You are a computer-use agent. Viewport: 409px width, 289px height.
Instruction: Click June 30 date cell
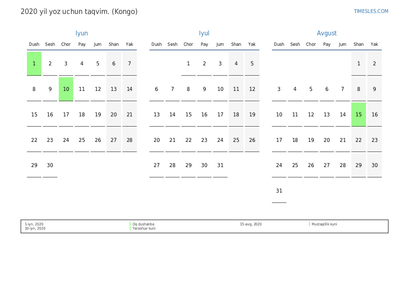click(50, 165)
